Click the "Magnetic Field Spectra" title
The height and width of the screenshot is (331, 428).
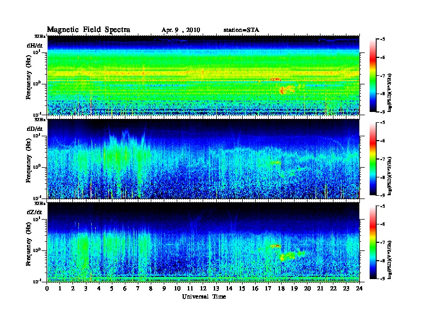tap(89, 30)
